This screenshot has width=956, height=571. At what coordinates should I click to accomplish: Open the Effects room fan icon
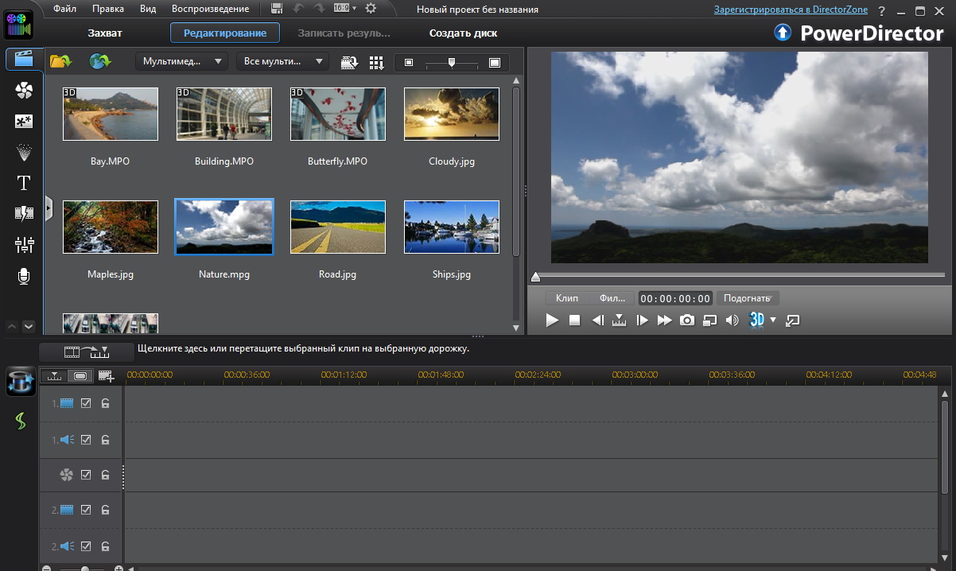(24, 91)
